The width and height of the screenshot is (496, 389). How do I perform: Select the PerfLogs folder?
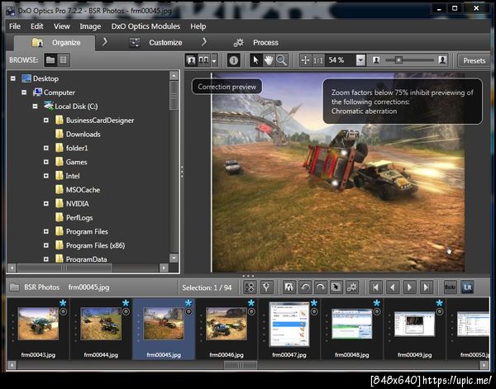tap(74, 217)
